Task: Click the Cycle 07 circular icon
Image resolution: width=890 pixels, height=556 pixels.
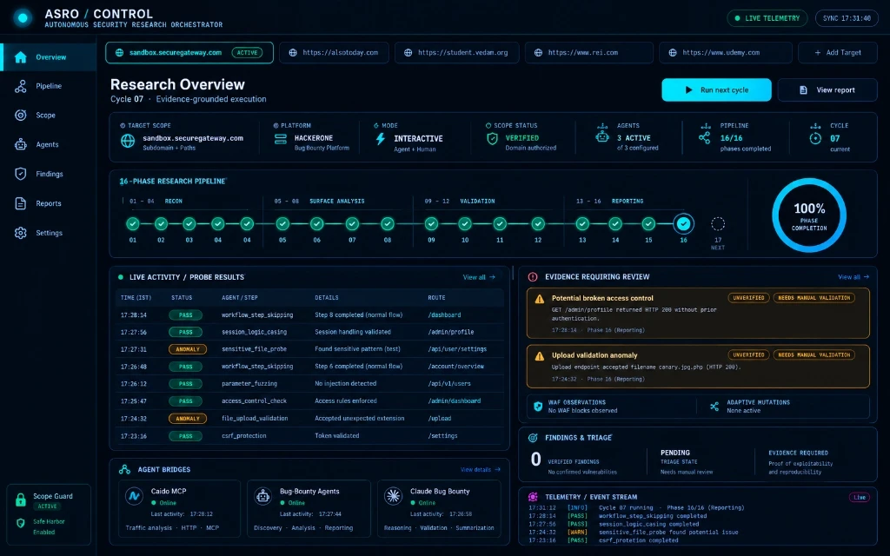Action: [815, 138]
